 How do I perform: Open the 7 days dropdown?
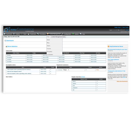coord(66,70)
